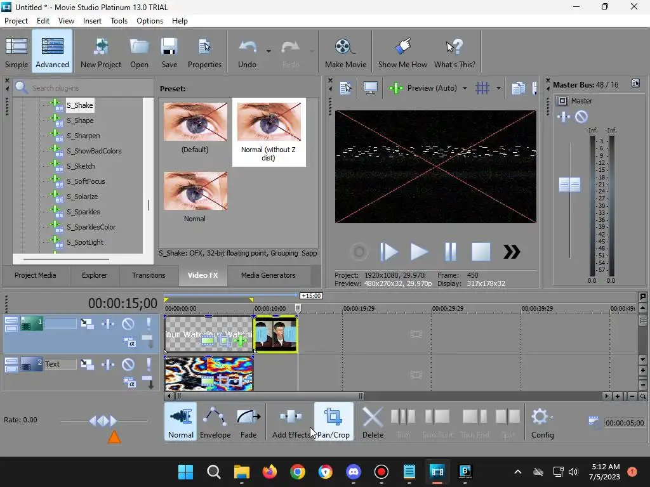Open Track FX on track 1
The image size is (650, 487).
[108, 323]
